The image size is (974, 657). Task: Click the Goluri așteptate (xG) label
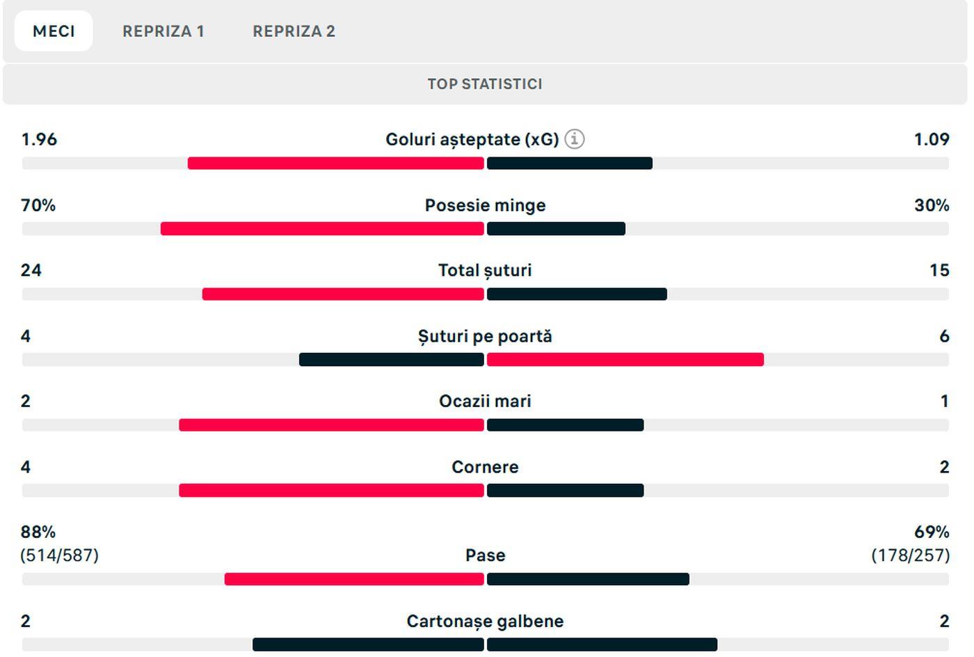[472, 139]
